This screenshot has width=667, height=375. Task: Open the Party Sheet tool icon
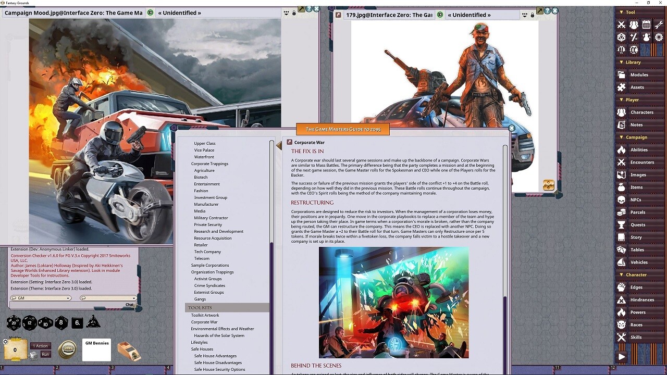[634, 24]
